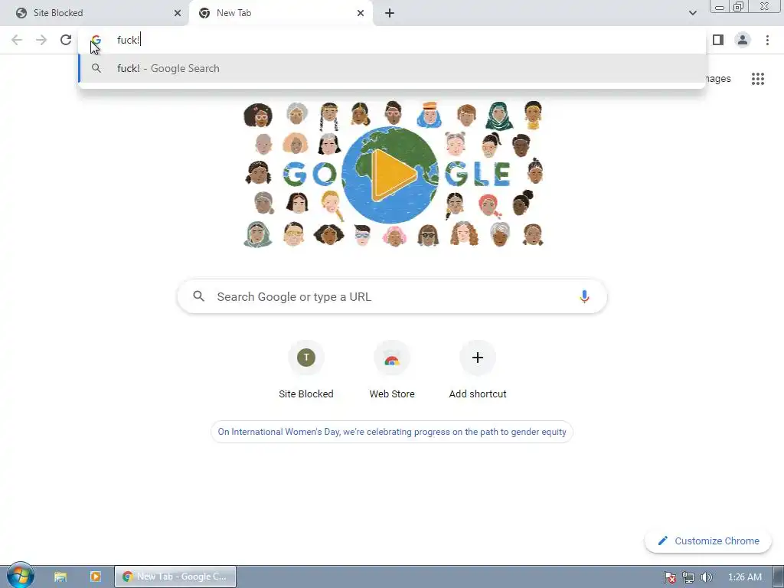Open the Action Center flag icon
The image size is (784, 588).
(670, 577)
